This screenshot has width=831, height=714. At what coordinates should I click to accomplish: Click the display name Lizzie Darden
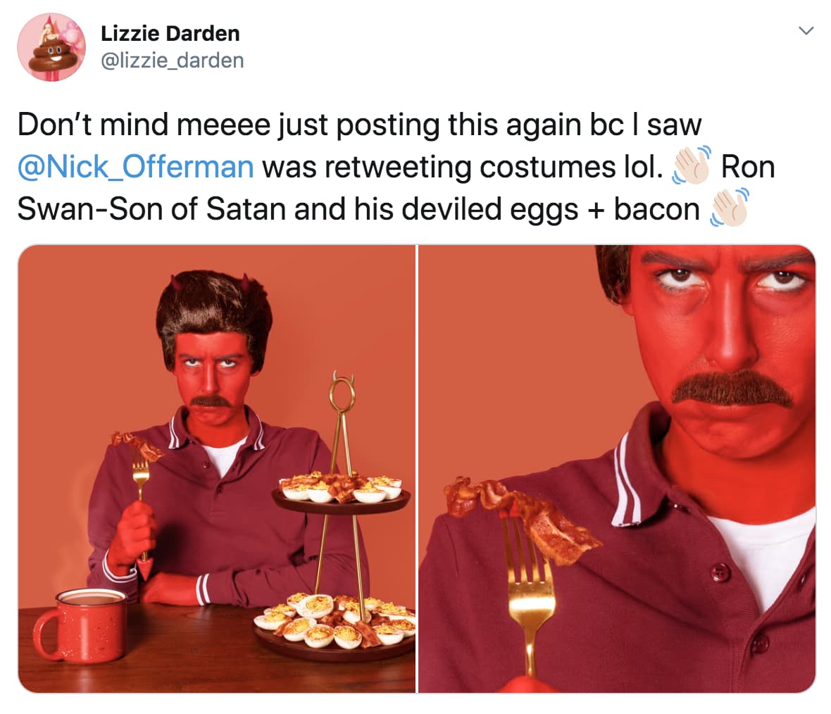point(169,32)
